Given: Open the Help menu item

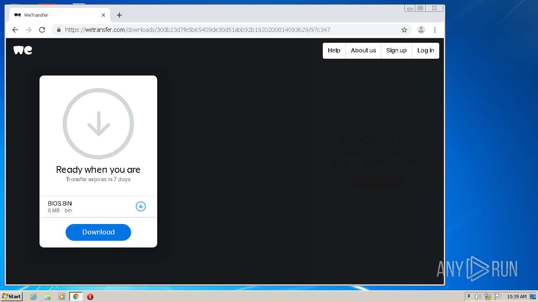Looking at the screenshot, I should coord(334,50).
